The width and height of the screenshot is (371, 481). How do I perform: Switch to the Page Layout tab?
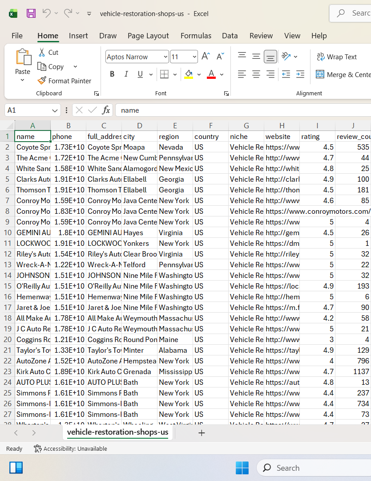pyautogui.click(x=148, y=36)
